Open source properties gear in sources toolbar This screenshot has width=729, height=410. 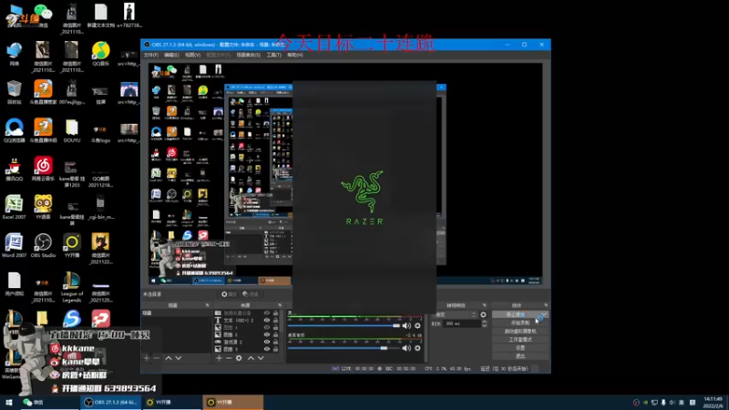tap(239, 358)
